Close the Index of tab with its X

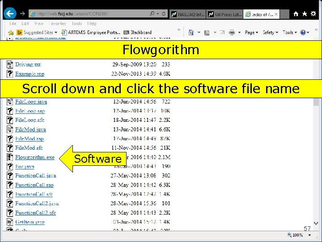pyautogui.click(x=276, y=14)
